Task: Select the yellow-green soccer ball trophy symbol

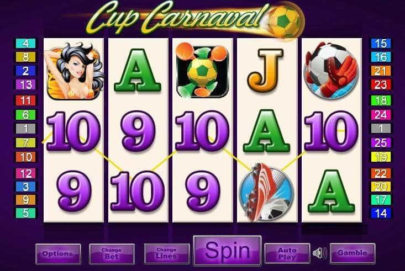Action: [x=202, y=70]
